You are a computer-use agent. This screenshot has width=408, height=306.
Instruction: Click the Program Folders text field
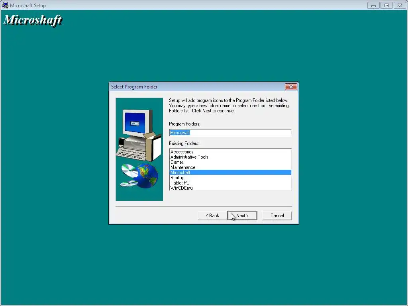230,132
